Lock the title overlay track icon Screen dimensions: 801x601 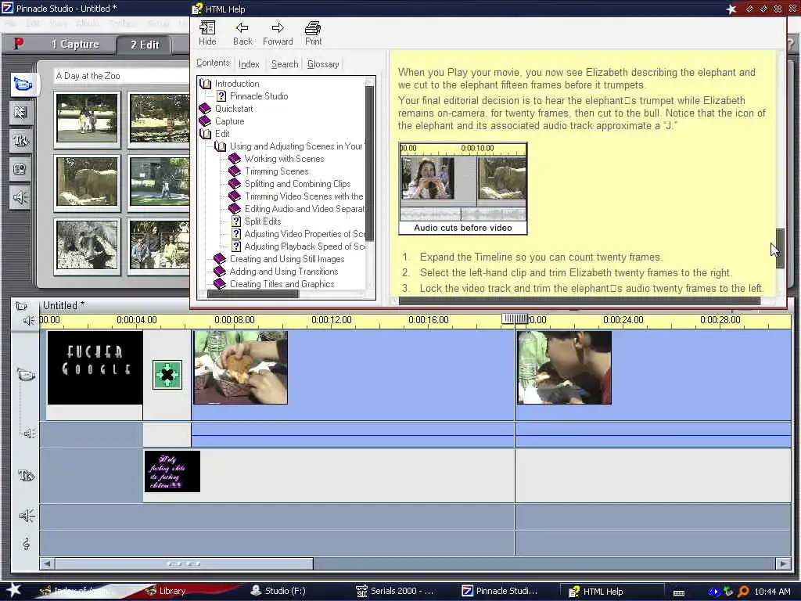coord(26,476)
